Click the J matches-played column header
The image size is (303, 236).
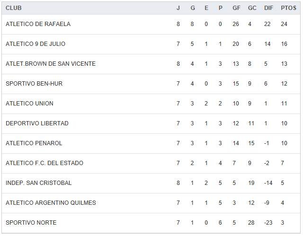[178, 8]
